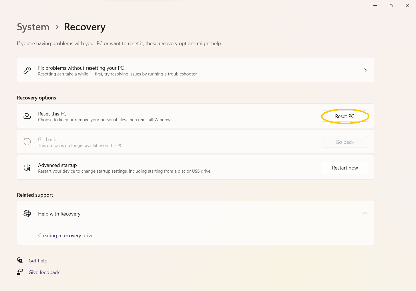416x291 pixels.
Task: Select the Recovery breadcrumb title
Action: (x=85, y=27)
